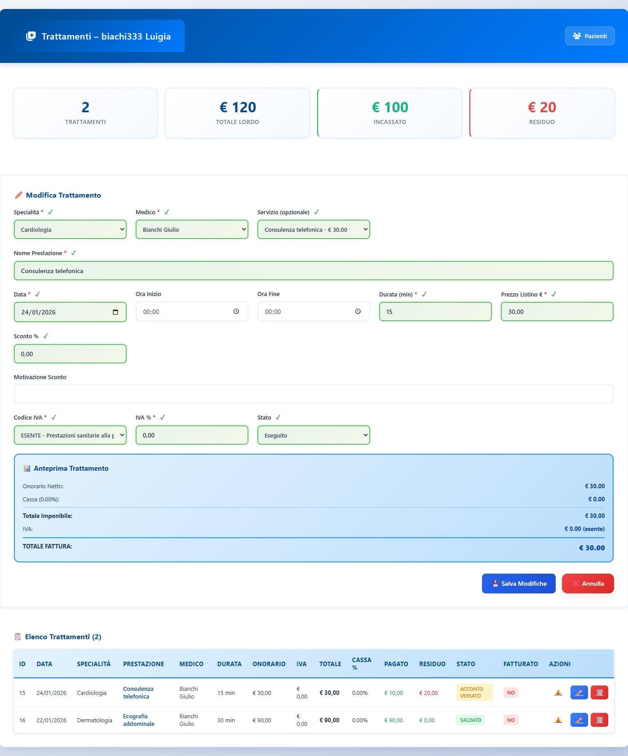The image size is (628, 756).
Task: Click the clock icon in Ora Inizio
Action: pos(236,312)
